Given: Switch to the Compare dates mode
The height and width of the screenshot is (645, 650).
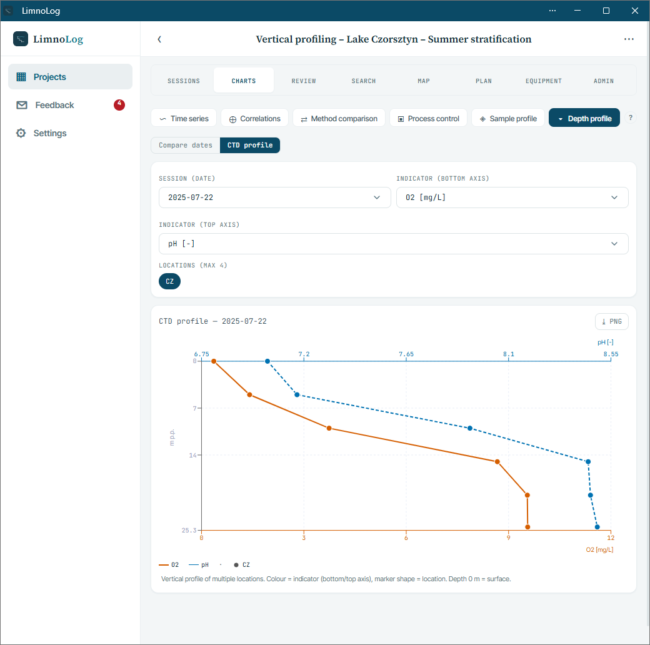Looking at the screenshot, I should pos(185,146).
